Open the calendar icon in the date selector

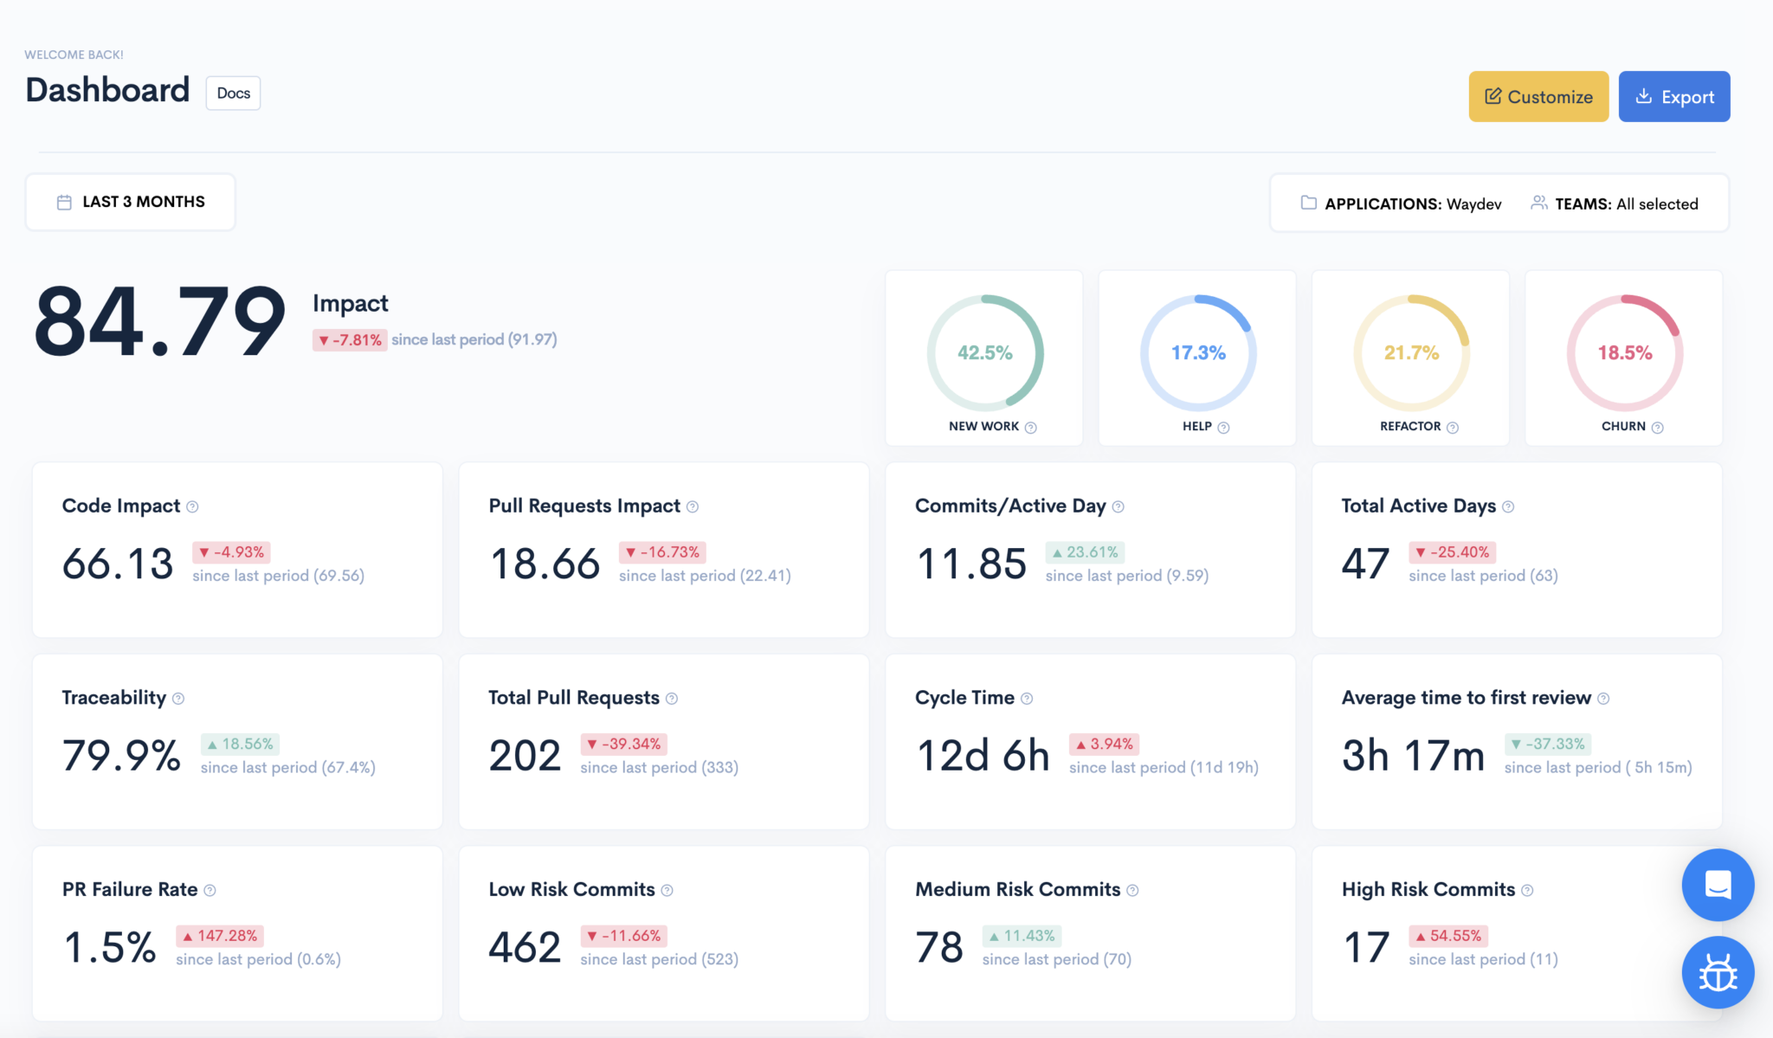(x=63, y=202)
